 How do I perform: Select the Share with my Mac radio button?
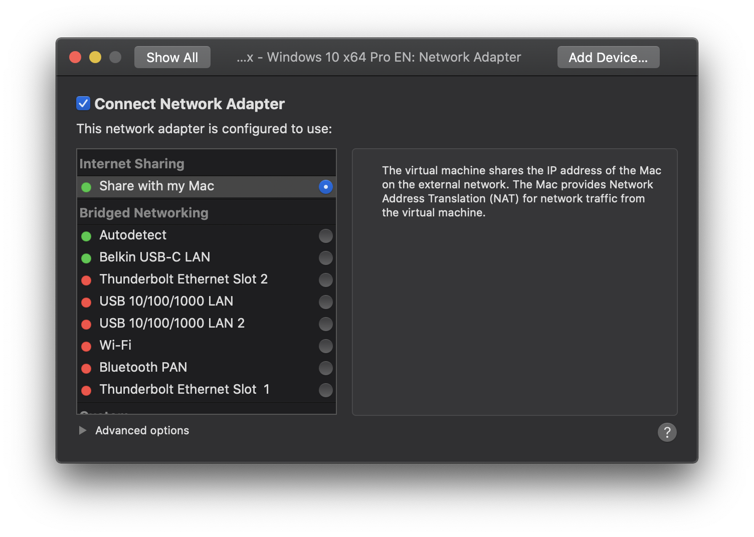(325, 187)
